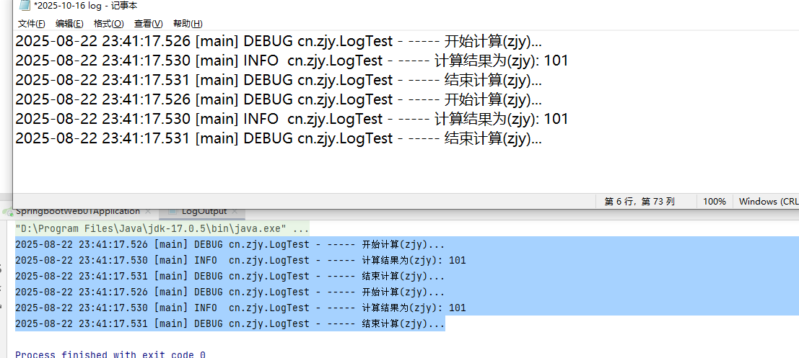Click the java.exe command line in console
Screen dimensions: 799x358
click(162, 229)
